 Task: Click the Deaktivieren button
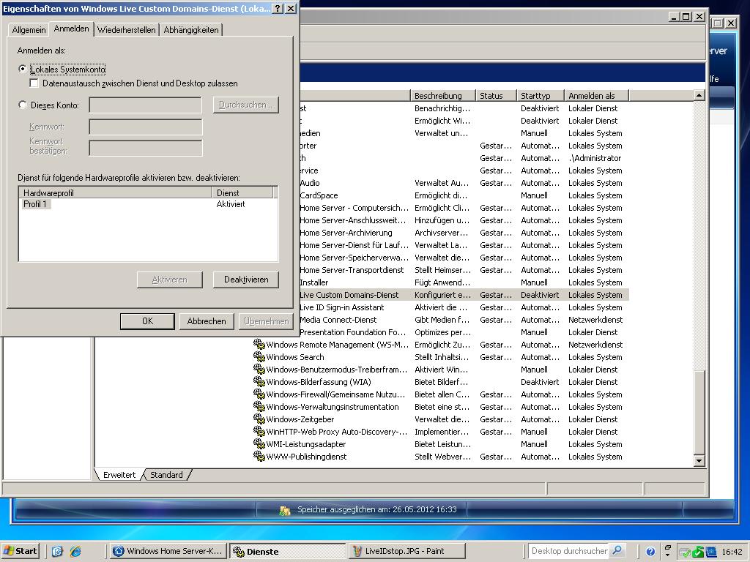[246, 280]
